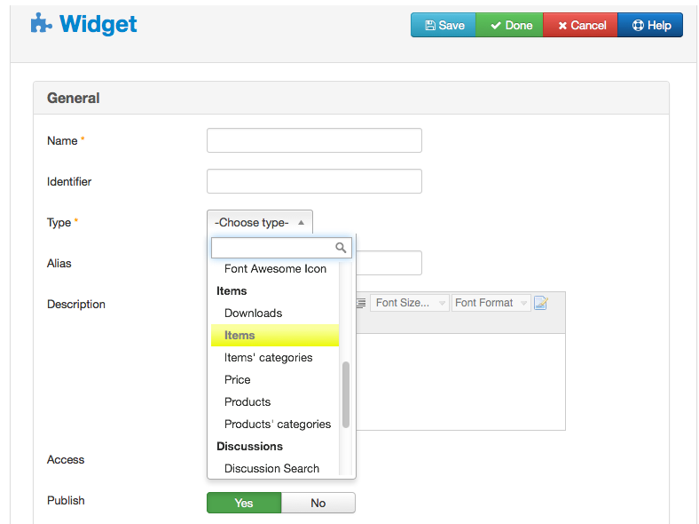Click the Save button
699x524 pixels.
click(444, 25)
